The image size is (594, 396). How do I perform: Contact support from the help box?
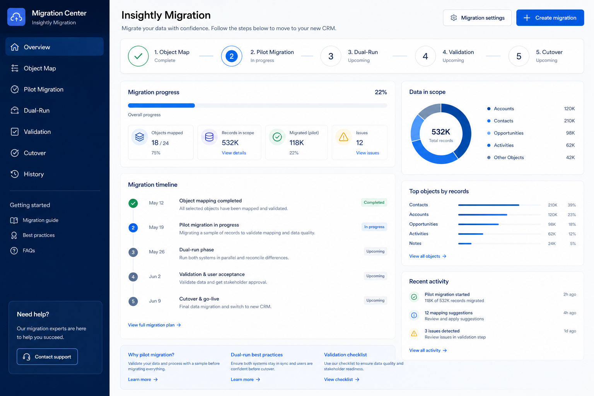pos(47,357)
